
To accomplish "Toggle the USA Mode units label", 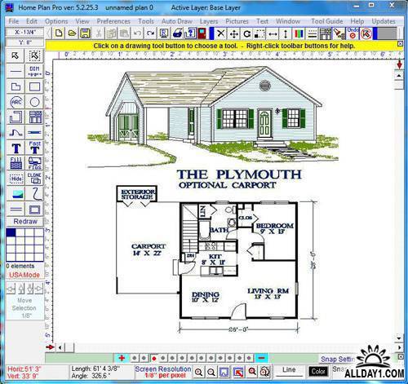I will pos(24,275).
